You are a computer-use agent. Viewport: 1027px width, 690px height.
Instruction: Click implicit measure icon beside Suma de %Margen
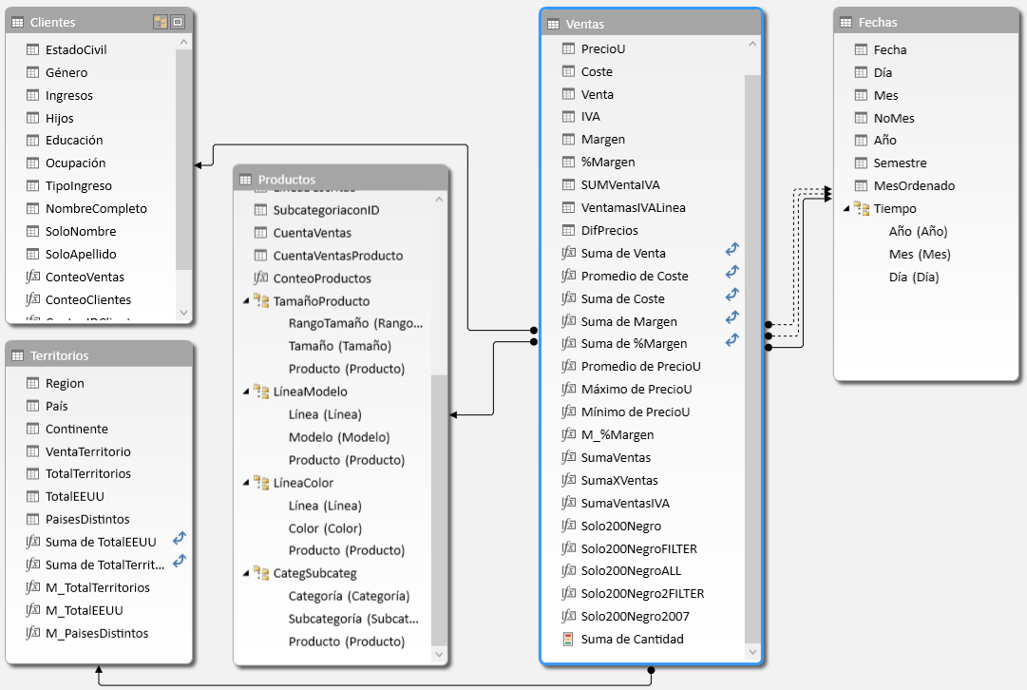[x=732, y=340]
